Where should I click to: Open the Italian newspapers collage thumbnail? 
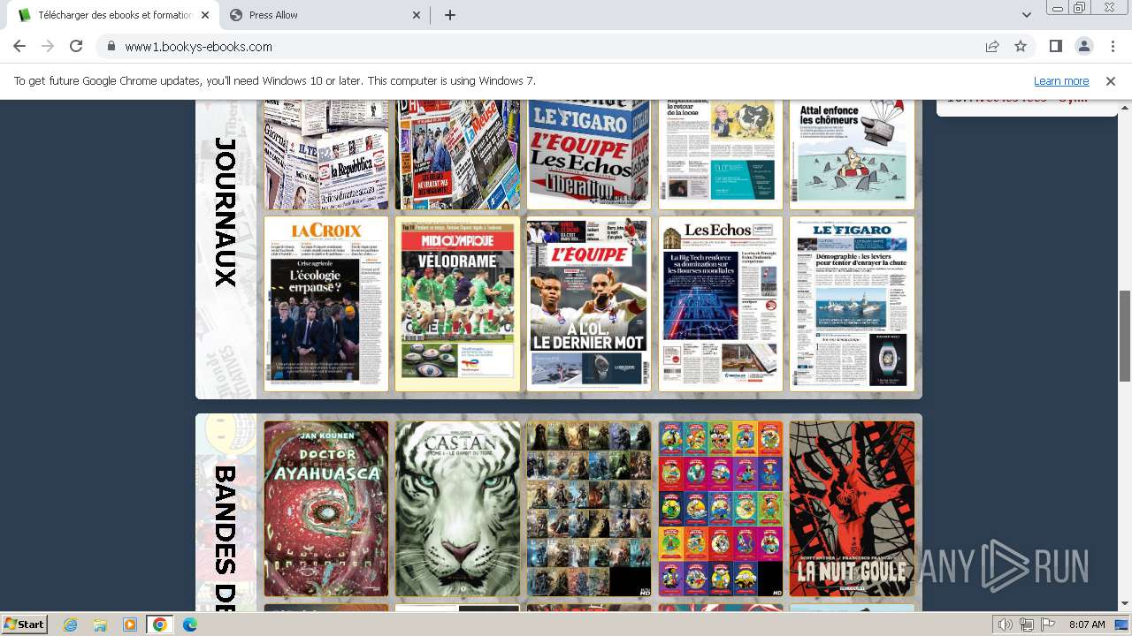325,155
